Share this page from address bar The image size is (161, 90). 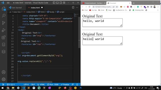click(x=113, y=7)
